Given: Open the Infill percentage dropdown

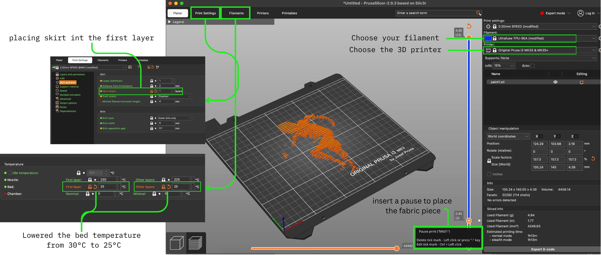Looking at the screenshot, I should (504, 66).
